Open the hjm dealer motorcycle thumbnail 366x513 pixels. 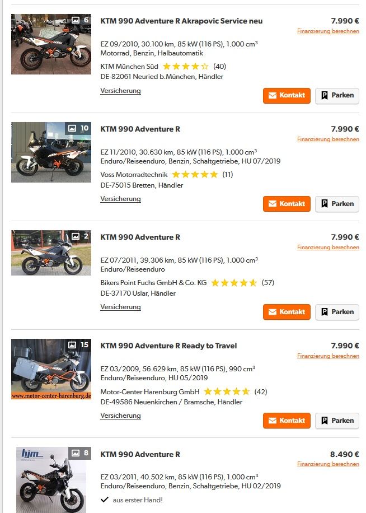(51, 480)
